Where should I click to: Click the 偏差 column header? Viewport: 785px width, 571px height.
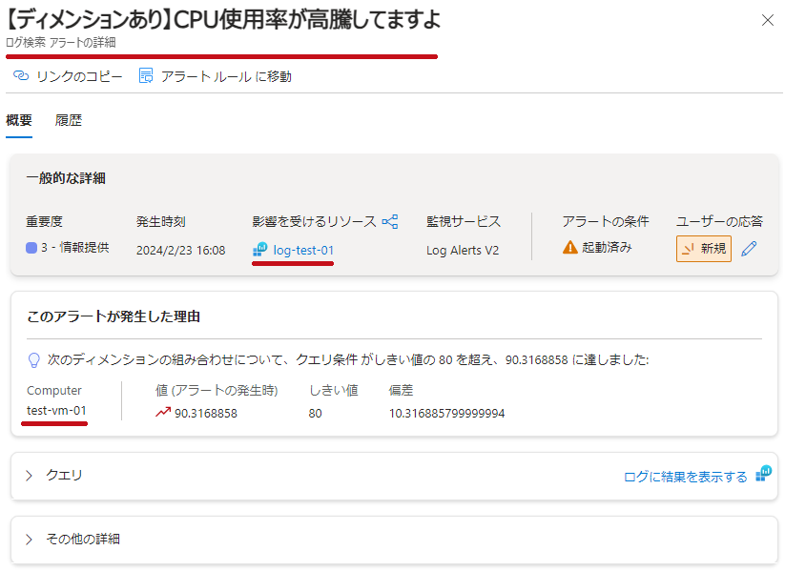pyautogui.click(x=401, y=390)
